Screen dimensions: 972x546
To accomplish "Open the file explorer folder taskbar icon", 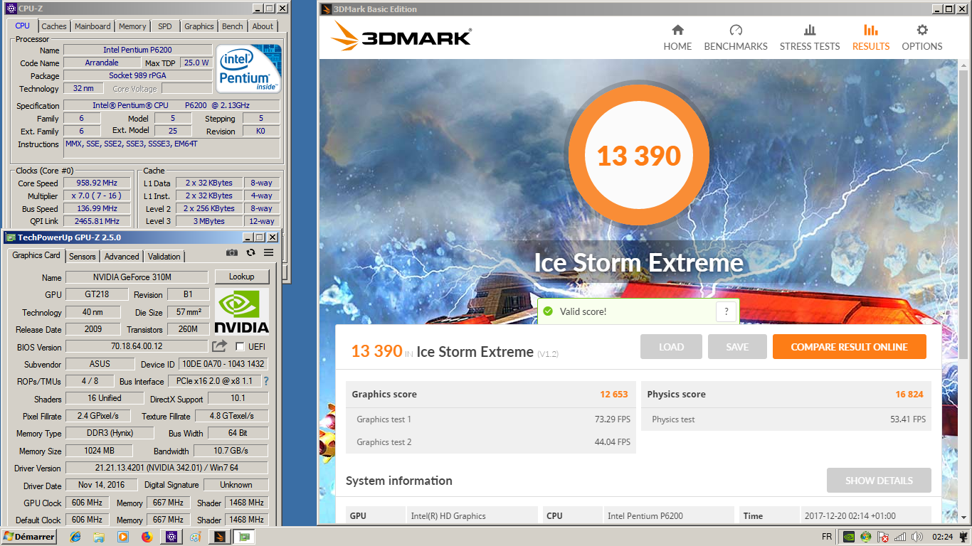I will (x=99, y=537).
